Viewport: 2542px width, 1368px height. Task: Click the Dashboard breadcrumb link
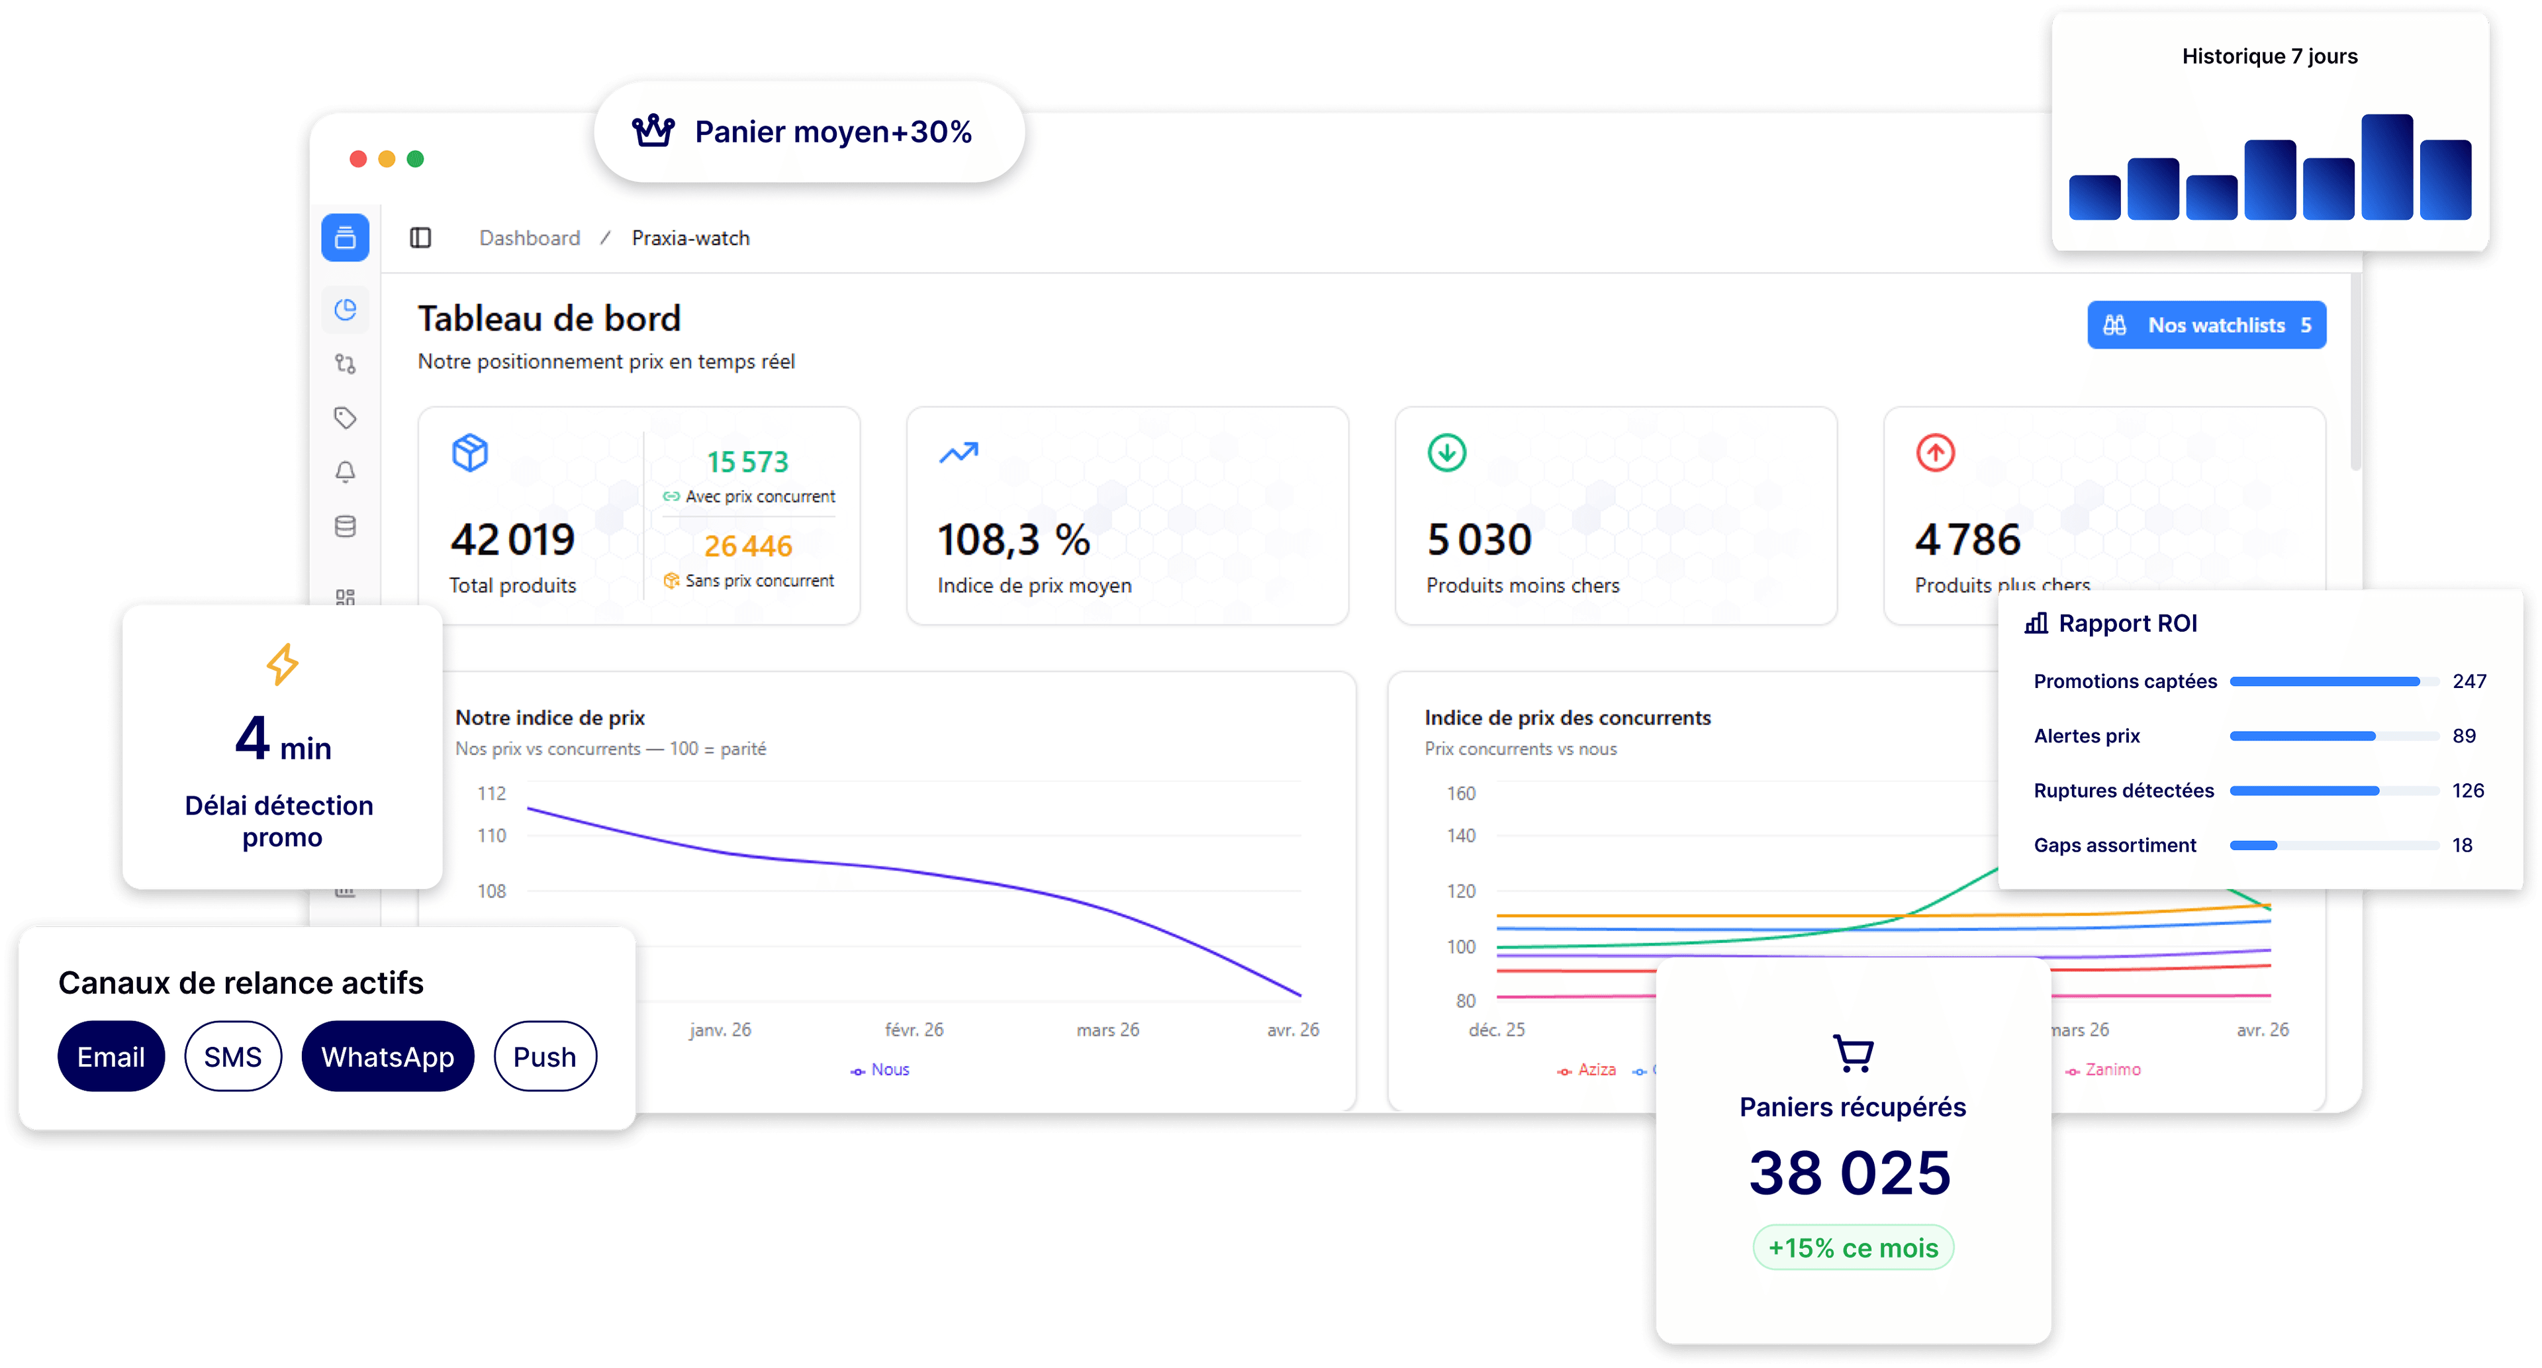529,238
